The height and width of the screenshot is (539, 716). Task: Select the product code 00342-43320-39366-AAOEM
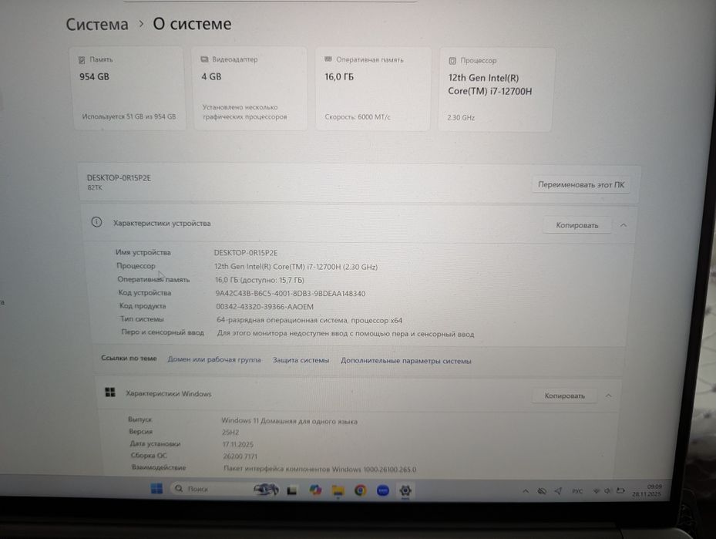pyautogui.click(x=264, y=307)
